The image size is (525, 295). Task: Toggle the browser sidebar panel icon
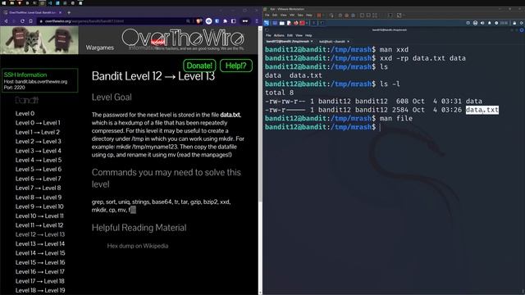coord(233,21)
